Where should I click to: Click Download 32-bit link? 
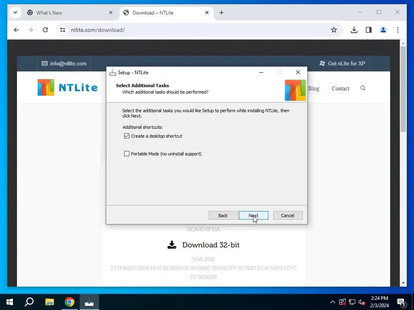(211, 245)
